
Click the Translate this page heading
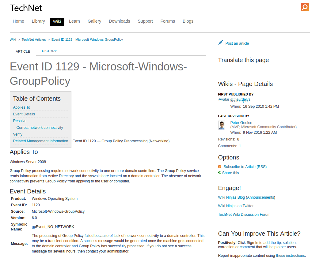click(243, 60)
